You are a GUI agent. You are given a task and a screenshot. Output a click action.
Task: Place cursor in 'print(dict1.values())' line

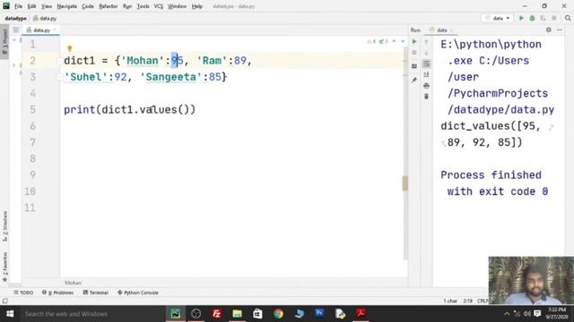point(129,109)
